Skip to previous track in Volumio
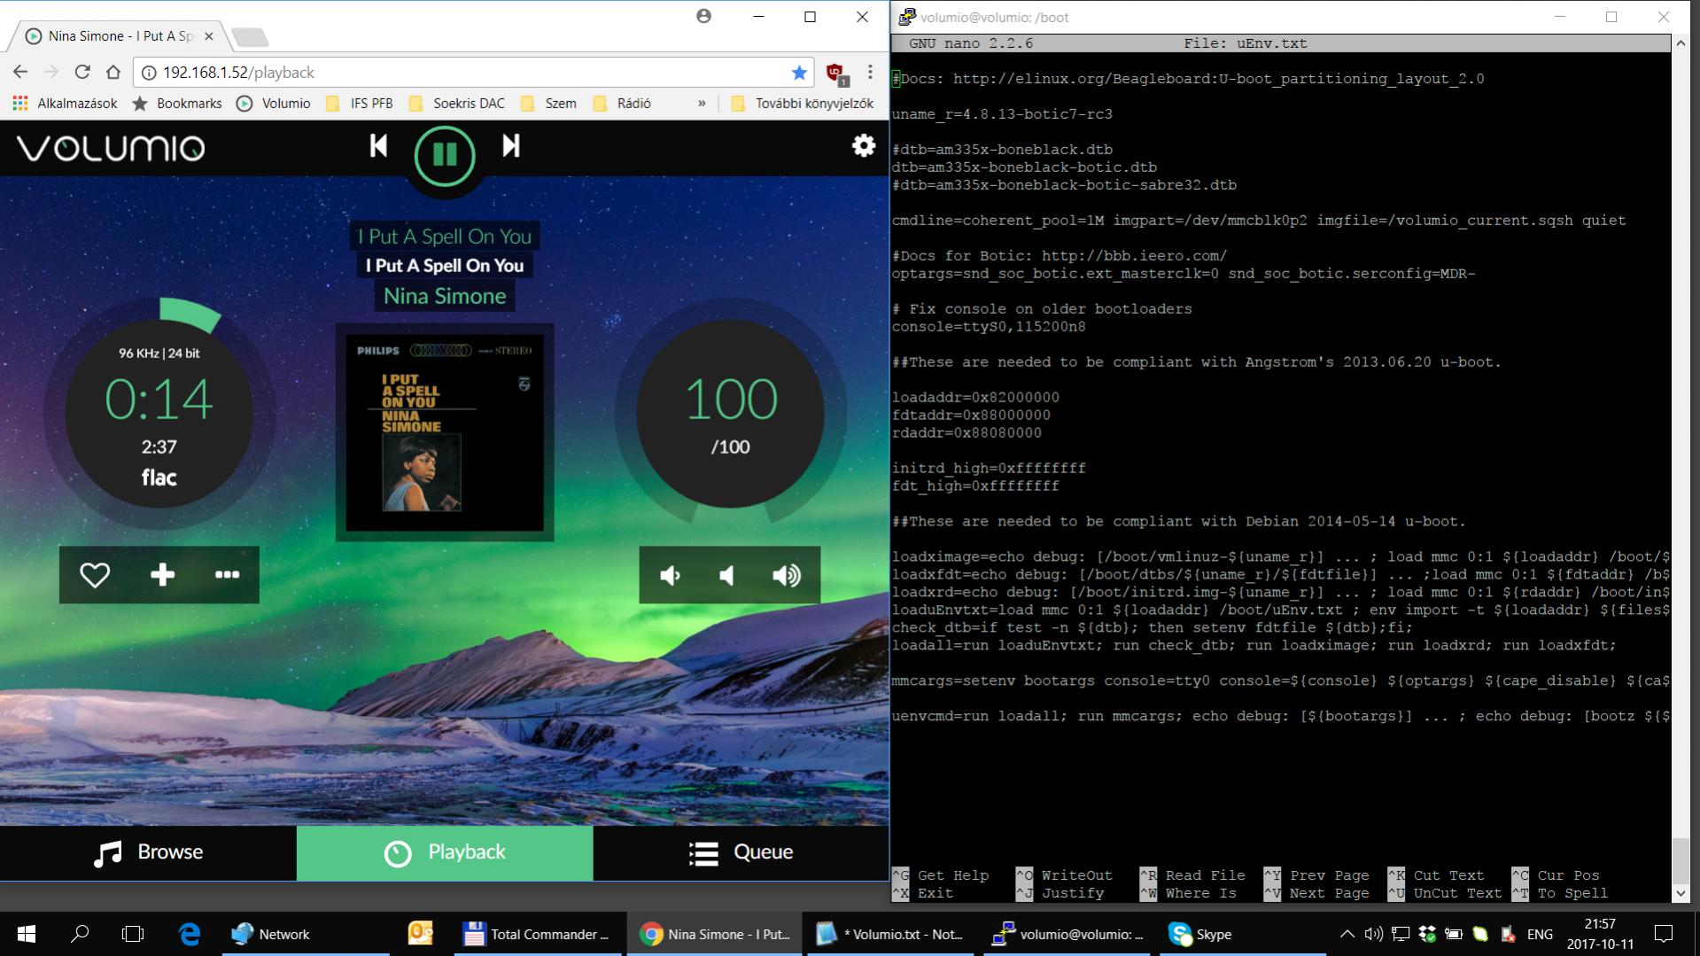The image size is (1700, 956). (378, 145)
